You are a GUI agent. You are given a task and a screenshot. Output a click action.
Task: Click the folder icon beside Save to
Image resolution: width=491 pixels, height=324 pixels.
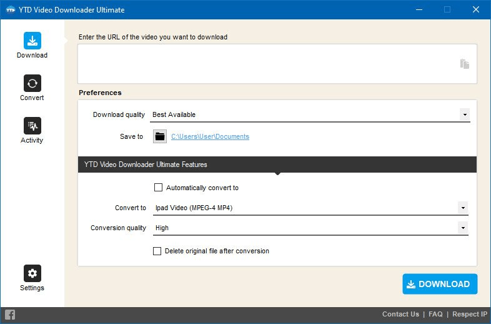[x=160, y=136]
